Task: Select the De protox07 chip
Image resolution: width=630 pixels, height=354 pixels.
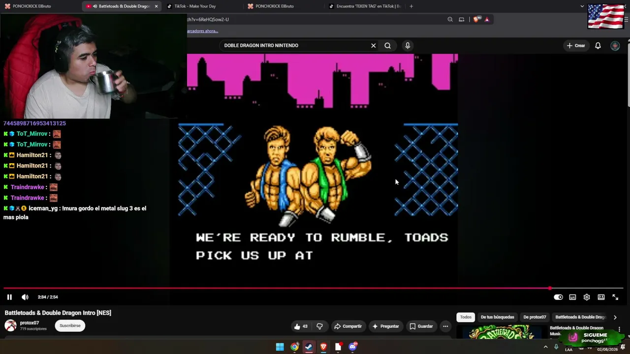Action: (535, 317)
